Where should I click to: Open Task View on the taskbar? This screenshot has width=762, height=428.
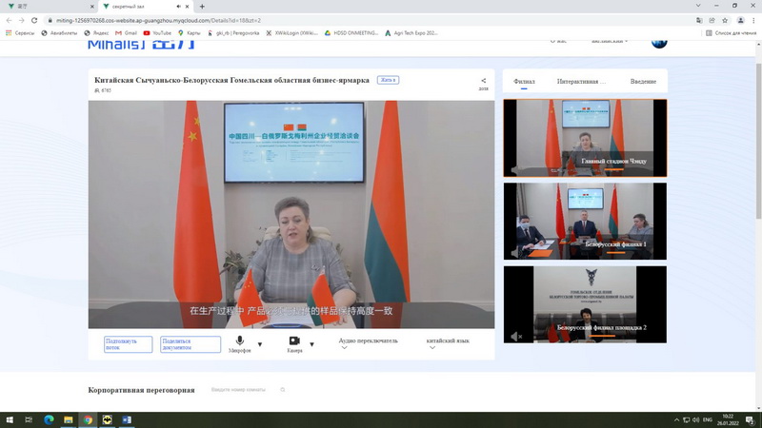(x=29, y=419)
